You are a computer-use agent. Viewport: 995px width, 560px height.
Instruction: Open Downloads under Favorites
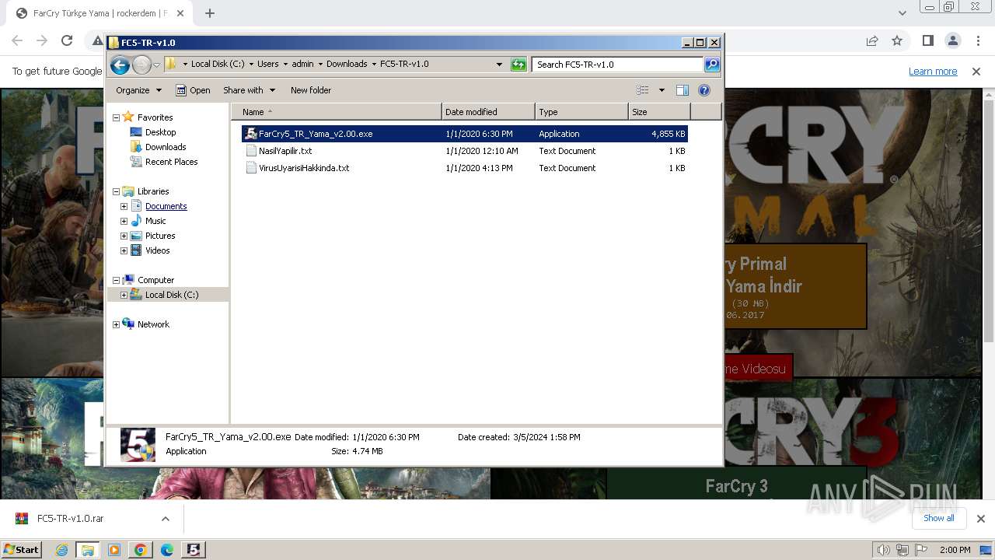(x=166, y=147)
